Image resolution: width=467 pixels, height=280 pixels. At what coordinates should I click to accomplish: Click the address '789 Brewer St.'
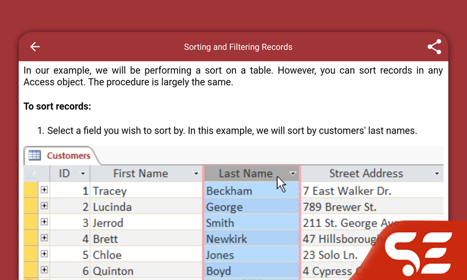point(340,207)
